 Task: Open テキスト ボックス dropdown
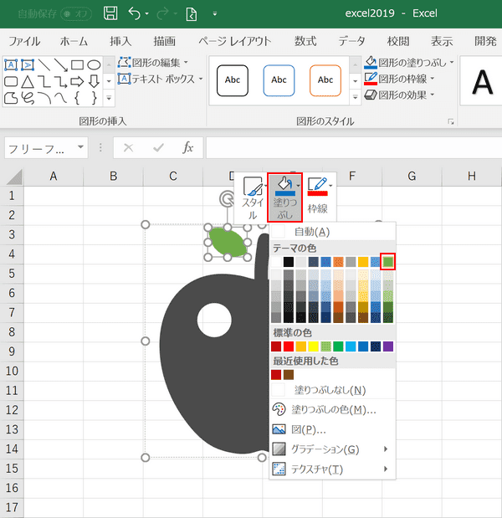click(x=161, y=79)
